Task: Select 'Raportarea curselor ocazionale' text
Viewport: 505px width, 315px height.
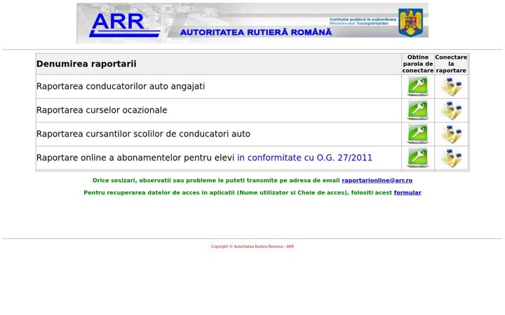Action: pyautogui.click(x=102, y=111)
